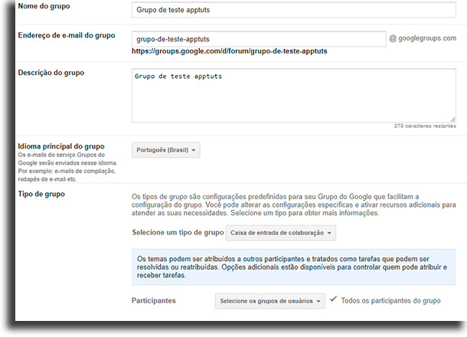Click the 'Endereço de e-mail do grupo' label
This screenshot has height=337, width=467.
(67, 35)
